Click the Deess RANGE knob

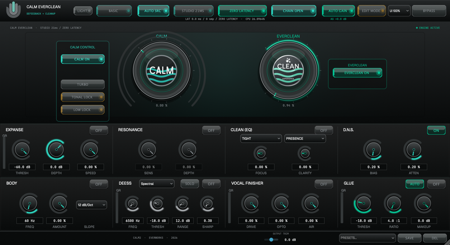[183, 204]
